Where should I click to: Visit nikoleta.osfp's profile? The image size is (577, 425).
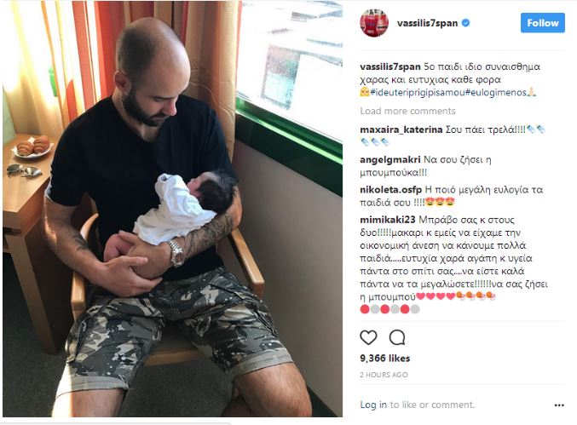391,190
